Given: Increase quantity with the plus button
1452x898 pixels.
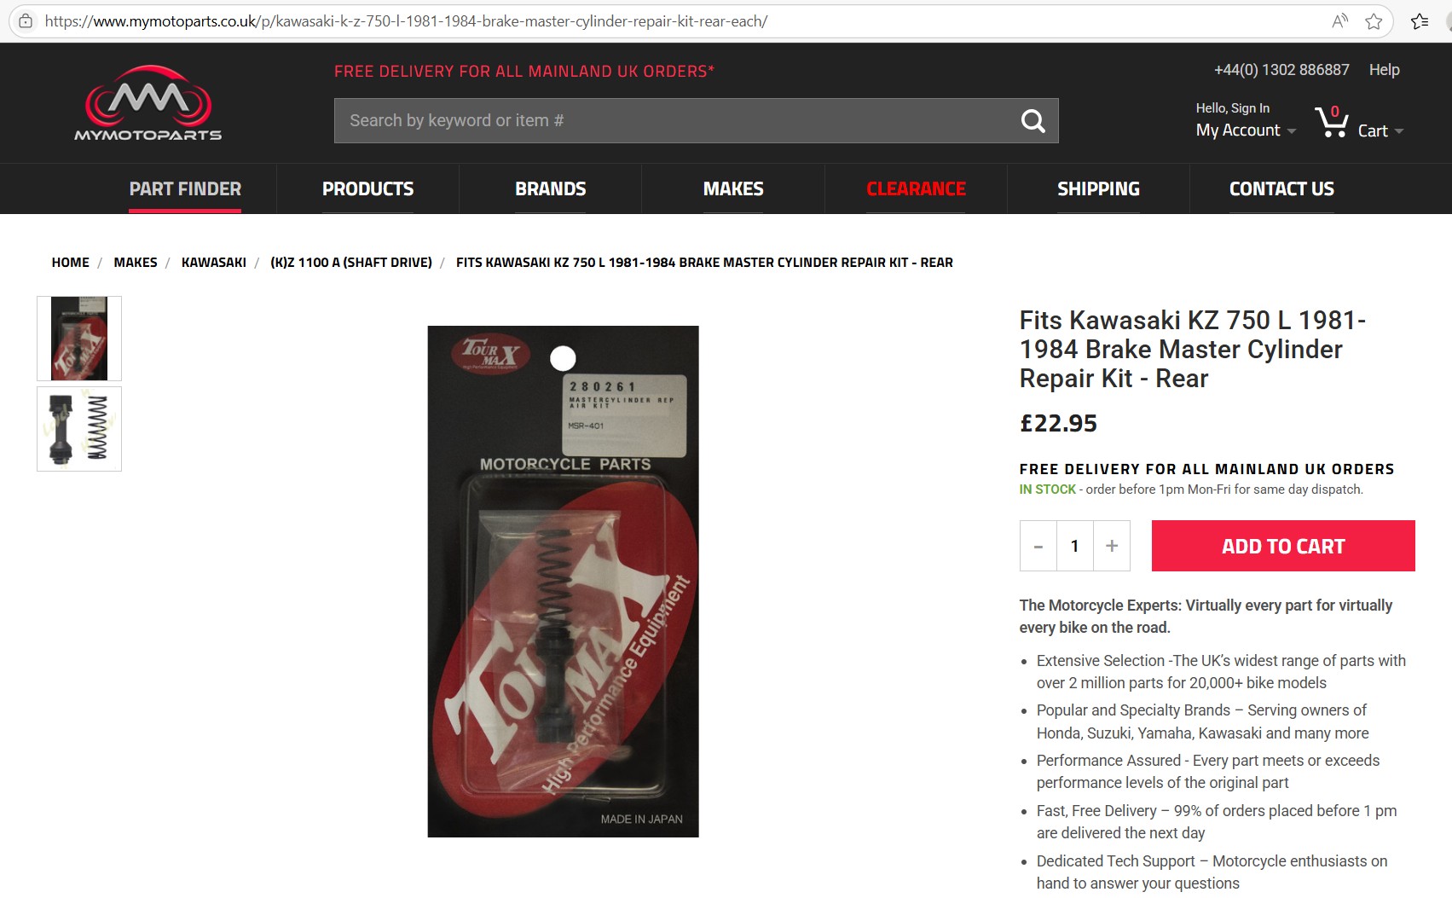Looking at the screenshot, I should 1112,546.
